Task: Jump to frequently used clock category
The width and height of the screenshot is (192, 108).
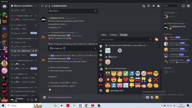Action: [101, 55]
